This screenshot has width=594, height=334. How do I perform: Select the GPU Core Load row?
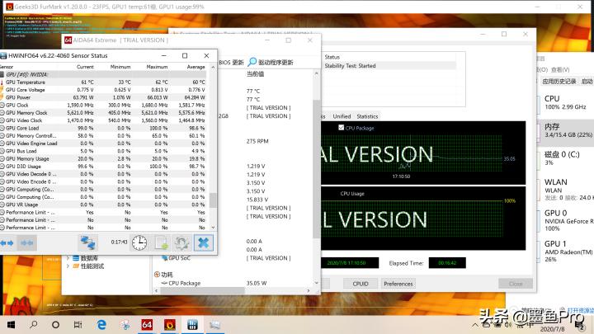103,128
